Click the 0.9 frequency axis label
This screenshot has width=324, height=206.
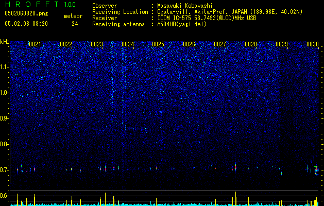4,118
